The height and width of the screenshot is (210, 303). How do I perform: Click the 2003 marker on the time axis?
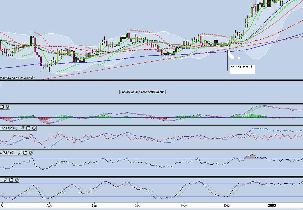272,206
